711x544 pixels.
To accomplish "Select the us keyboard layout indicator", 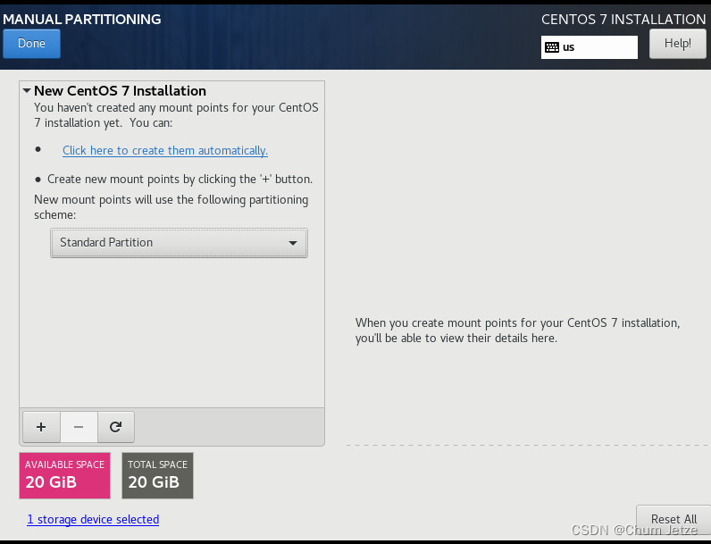I will pos(589,47).
